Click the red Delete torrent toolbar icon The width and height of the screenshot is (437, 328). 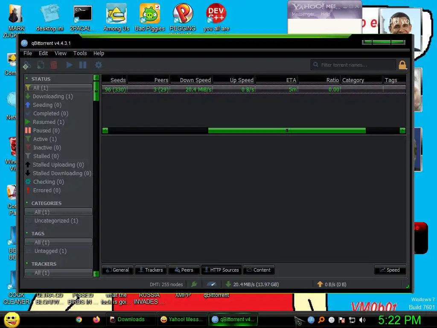coord(54,65)
